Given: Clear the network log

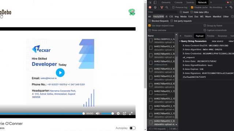Looking at the screenshot, I should [x=155, y=7].
